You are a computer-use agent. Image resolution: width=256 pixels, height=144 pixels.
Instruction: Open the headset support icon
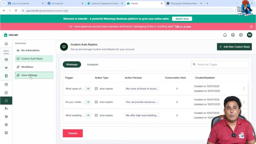pyautogui.click(x=233, y=35)
